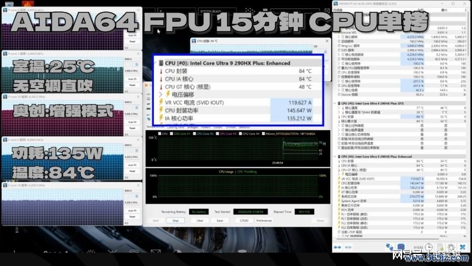Collapse the CPU [#0] Enhanced section in HWiNFO
This screenshot has width=472, height=266.
point(335,157)
